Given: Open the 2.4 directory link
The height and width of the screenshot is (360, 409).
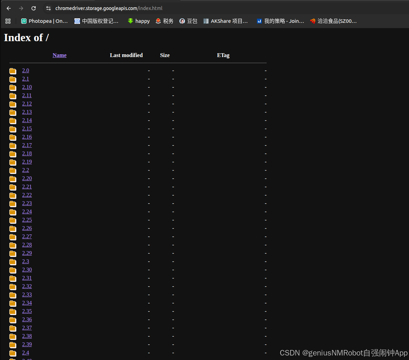Looking at the screenshot, I should pyautogui.click(x=25, y=352).
